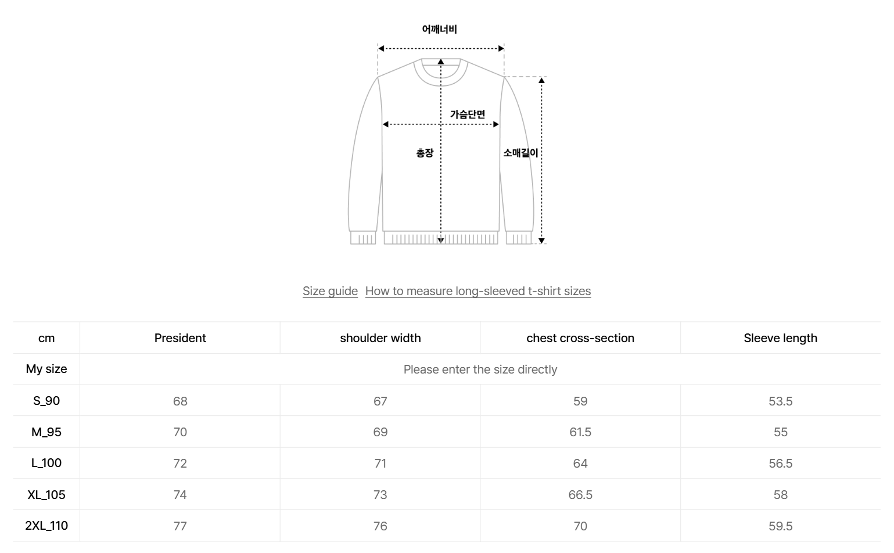
Task: Click the shoulder width column header
Action: pyautogui.click(x=380, y=338)
